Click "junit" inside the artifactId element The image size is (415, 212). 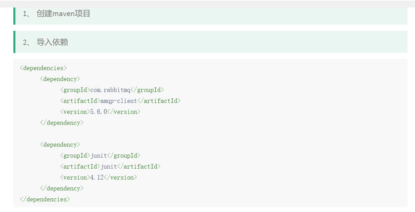pos(108,167)
